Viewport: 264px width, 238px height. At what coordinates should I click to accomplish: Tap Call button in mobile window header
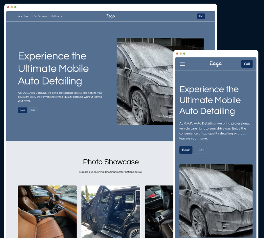[x=247, y=64]
